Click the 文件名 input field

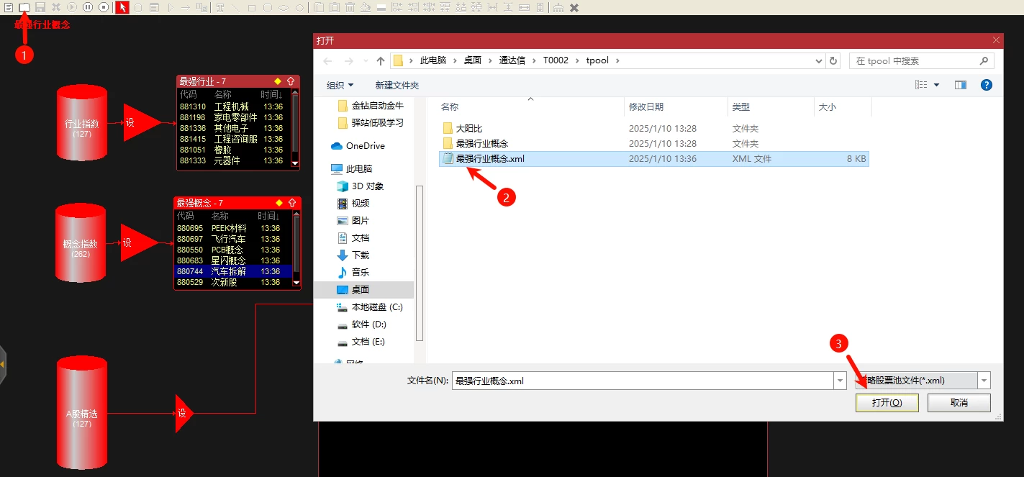(x=642, y=381)
